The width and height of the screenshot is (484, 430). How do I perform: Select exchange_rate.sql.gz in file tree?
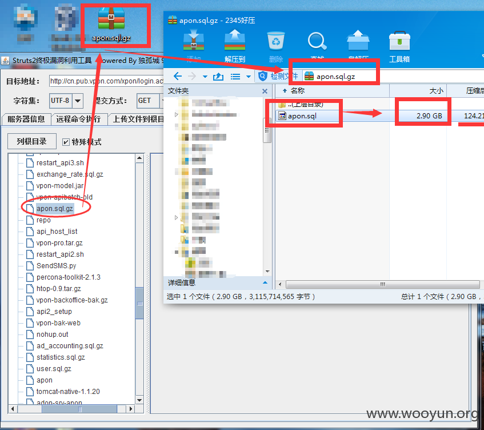(x=70, y=174)
